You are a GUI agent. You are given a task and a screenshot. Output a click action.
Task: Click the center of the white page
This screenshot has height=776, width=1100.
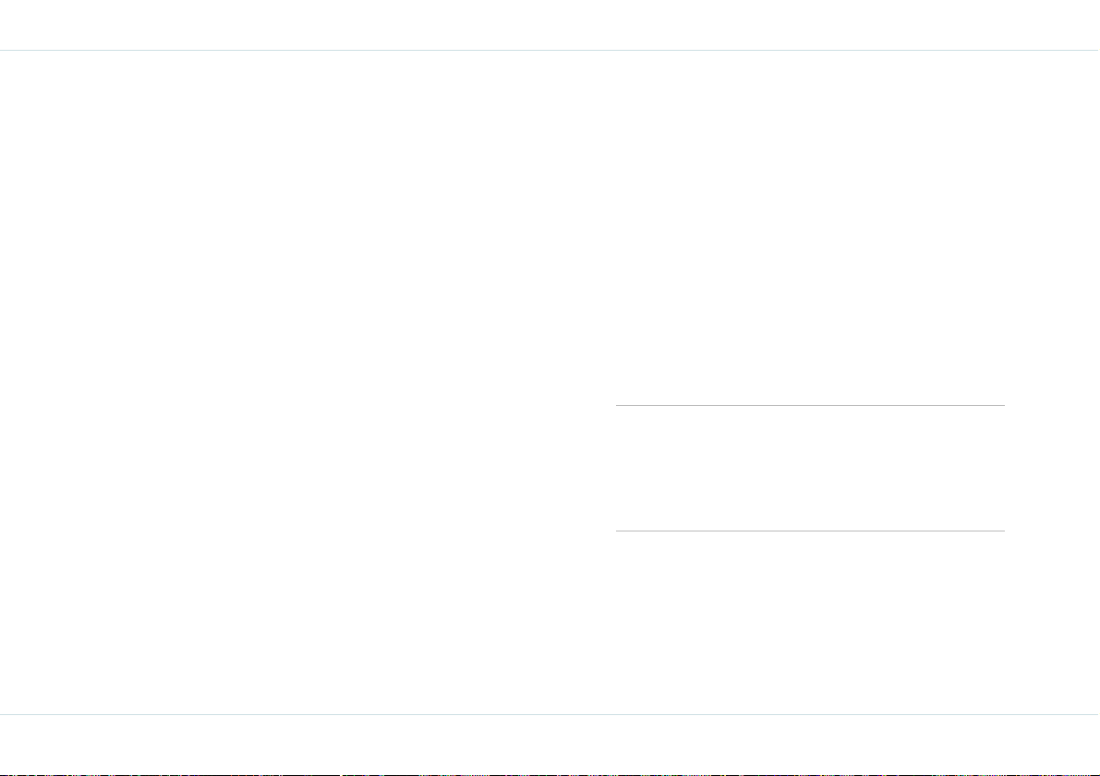point(550,382)
